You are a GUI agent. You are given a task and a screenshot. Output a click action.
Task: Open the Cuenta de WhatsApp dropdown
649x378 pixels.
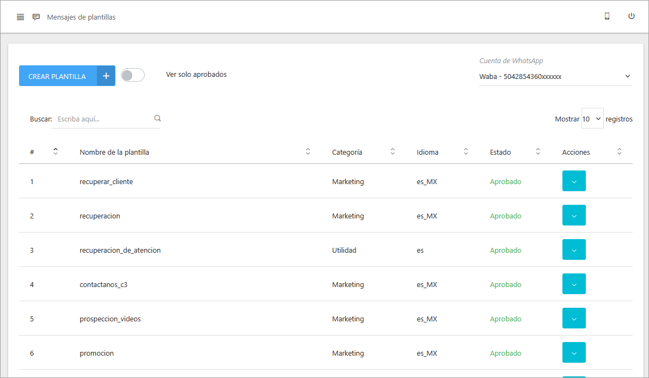click(555, 77)
